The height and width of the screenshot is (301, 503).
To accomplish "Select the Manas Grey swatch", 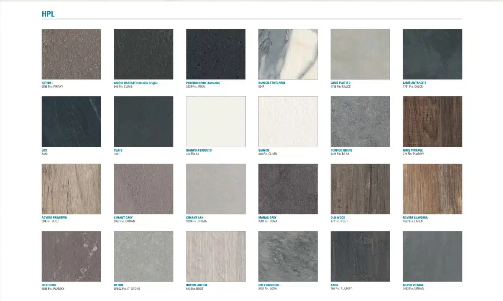I will click(x=288, y=189).
